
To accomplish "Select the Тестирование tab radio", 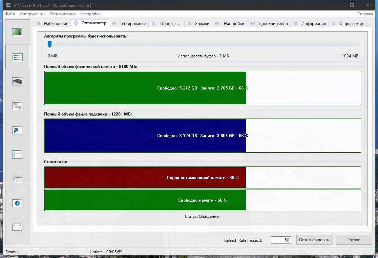I will click(x=114, y=24).
